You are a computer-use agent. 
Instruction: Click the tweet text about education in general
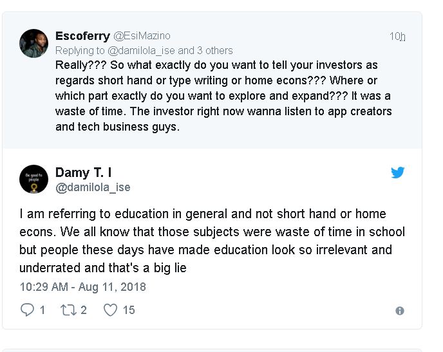212,241
